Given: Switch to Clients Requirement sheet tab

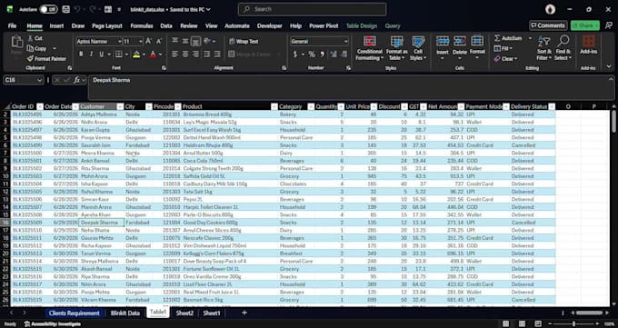Looking at the screenshot, I should 75,313.
